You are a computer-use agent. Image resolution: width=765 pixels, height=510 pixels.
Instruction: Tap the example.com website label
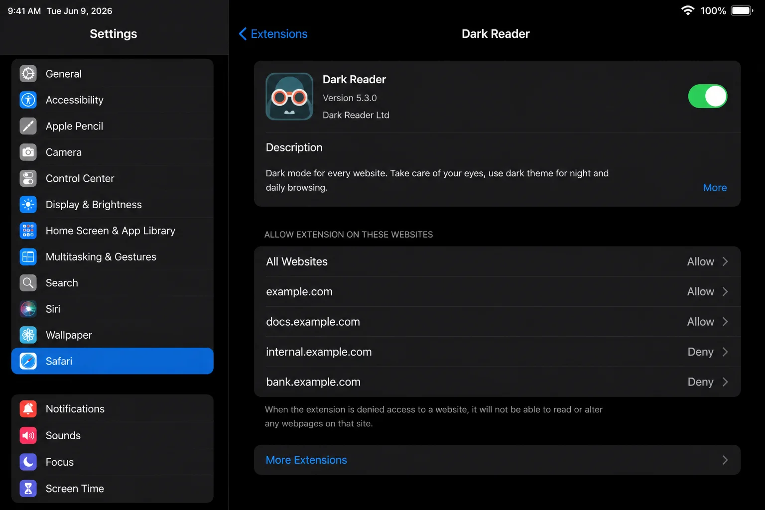click(x=299, y=292)
